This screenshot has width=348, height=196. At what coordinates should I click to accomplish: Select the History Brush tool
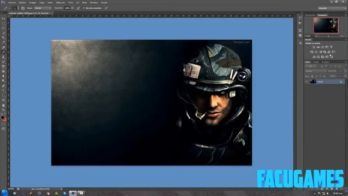tap(3, 62)
